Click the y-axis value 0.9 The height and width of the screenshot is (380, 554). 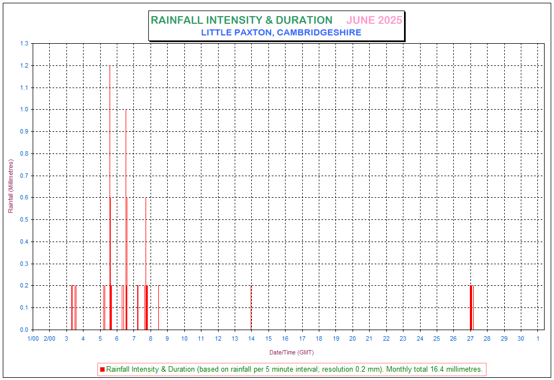(x=24, y=131)
